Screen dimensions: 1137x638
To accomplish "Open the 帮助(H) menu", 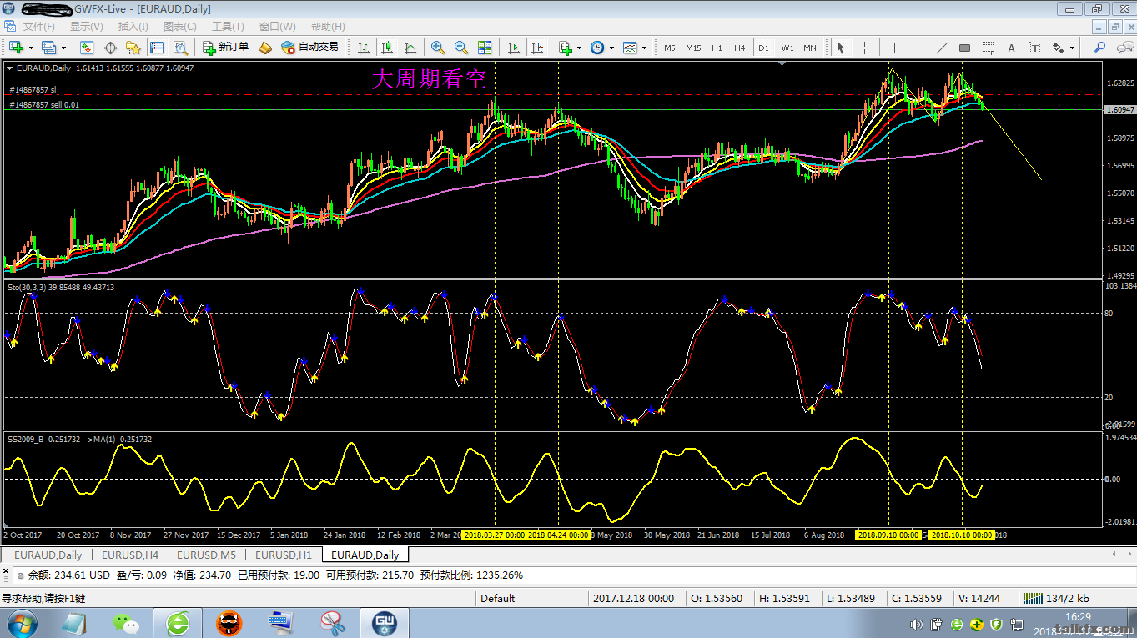I will click(x=328, y=27).
